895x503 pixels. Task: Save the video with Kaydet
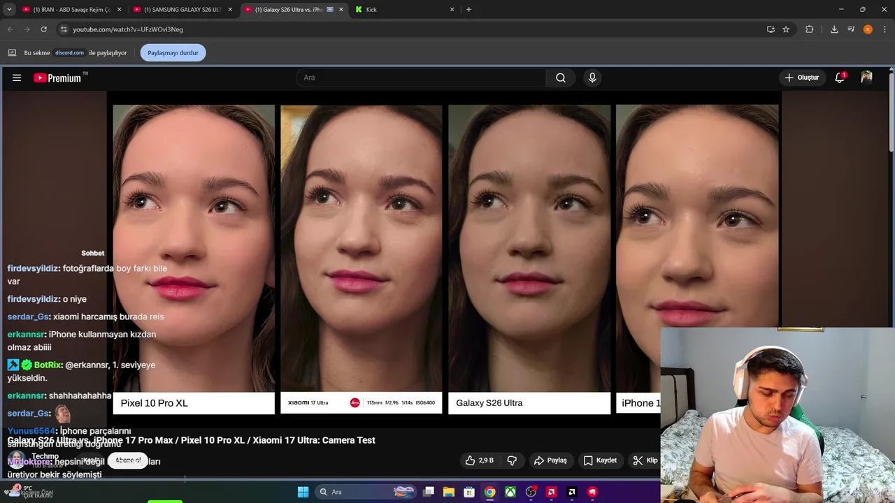[x=600, y=460]
